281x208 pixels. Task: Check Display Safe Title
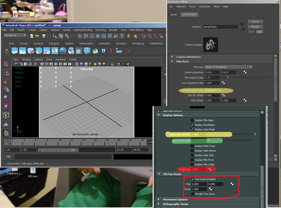[192, 155]
